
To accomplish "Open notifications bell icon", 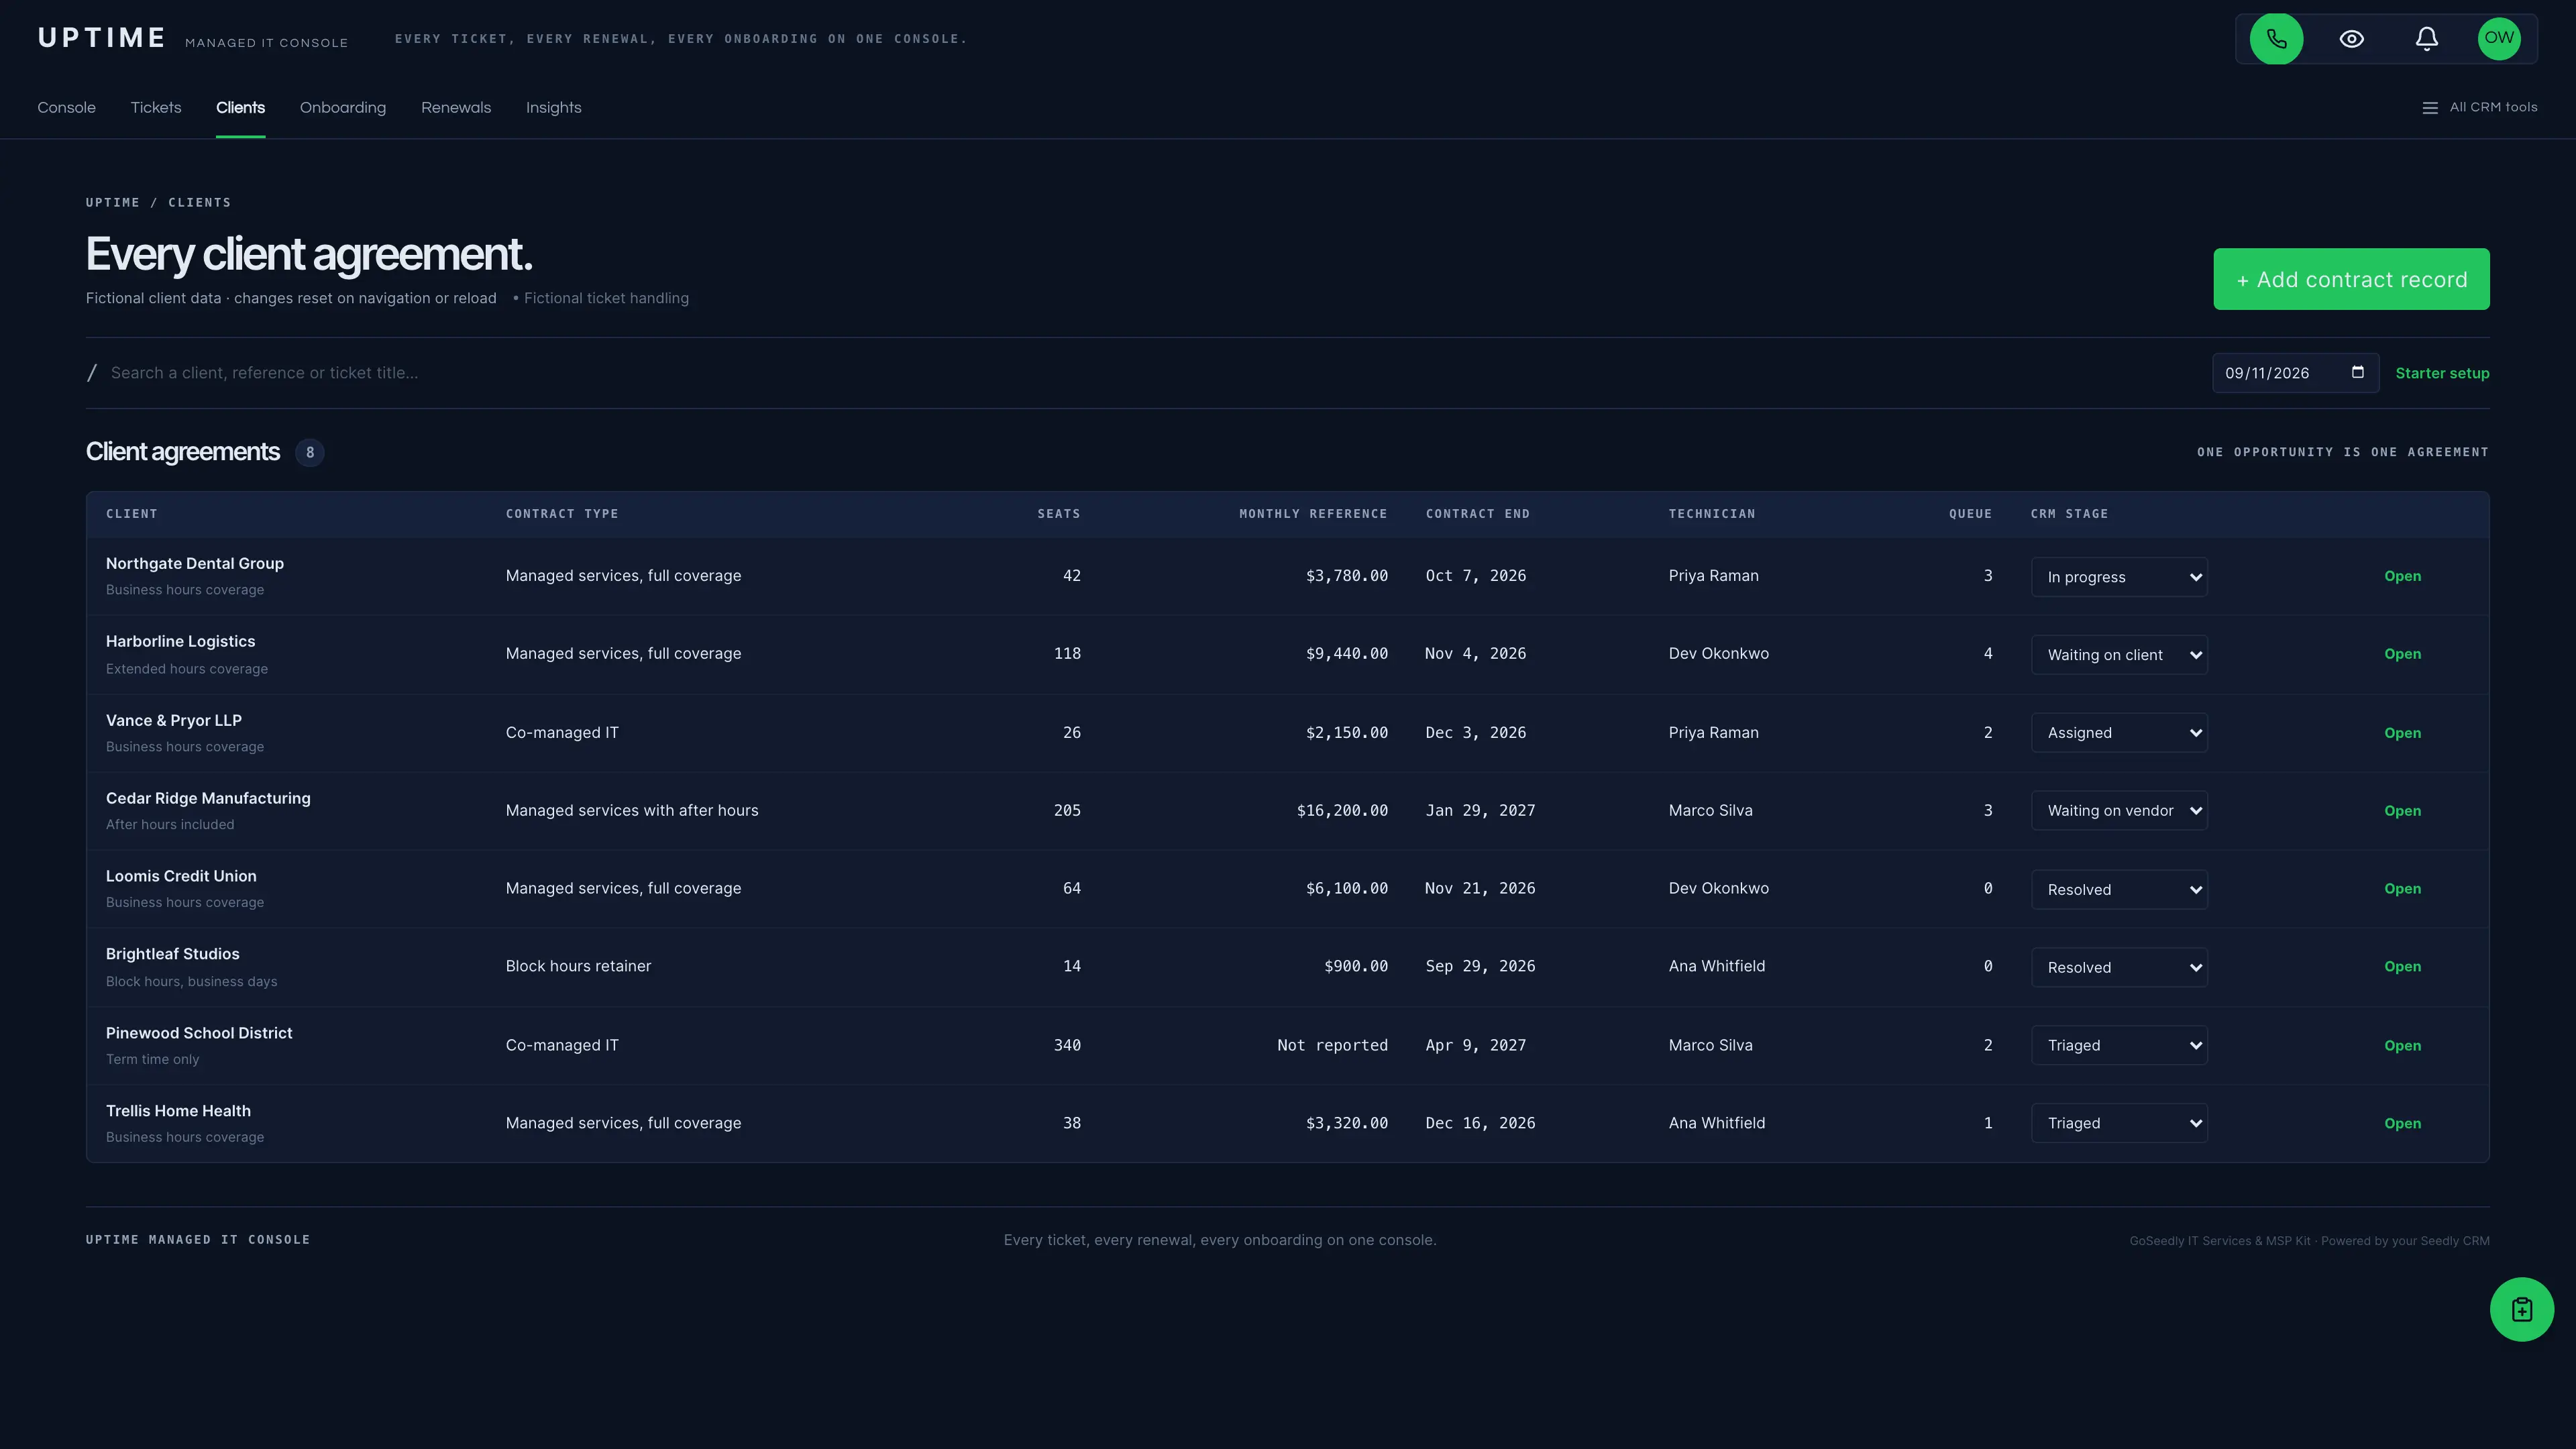I will coord(2427,39).
